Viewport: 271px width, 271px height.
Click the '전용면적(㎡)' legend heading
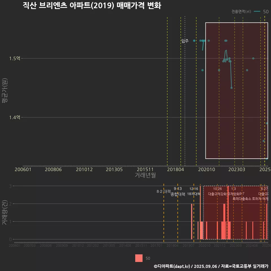click(x=241, y=12)
